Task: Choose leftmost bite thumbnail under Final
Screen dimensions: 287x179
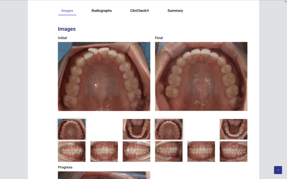Action: point(169,151)
